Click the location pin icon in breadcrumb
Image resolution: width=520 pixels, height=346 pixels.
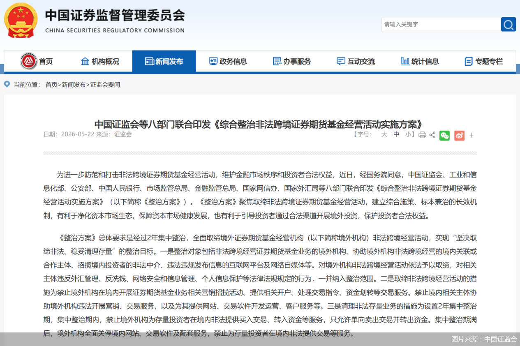pyautogui.click(x=7, y=84)
